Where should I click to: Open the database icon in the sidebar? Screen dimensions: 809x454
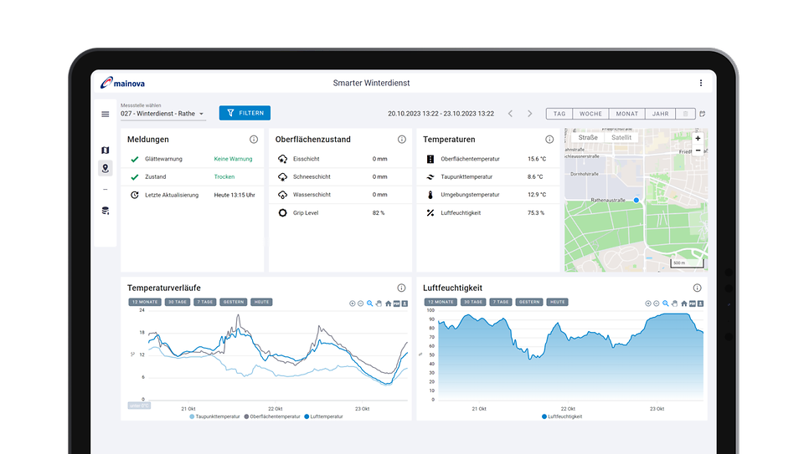[x=106, y=211]
